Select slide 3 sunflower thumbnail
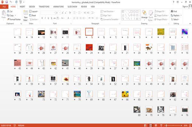Screen dimensions: 192x127 161,32
